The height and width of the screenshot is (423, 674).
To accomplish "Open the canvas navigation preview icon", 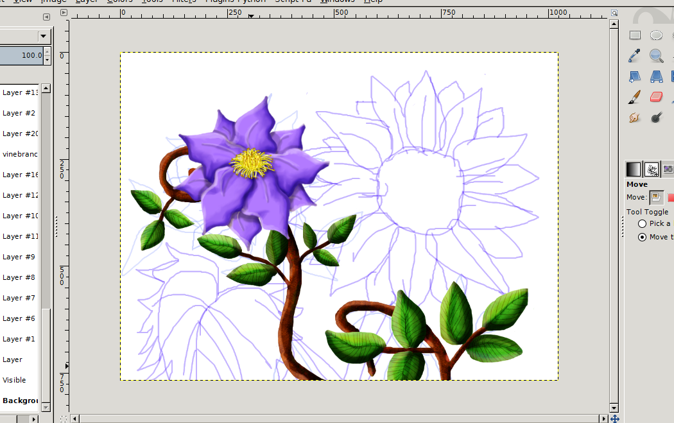I will pos(614,419).
